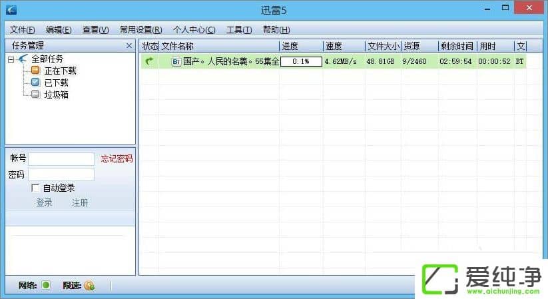Select the 正在下载 folder icon
Image resolution: width=548 pixels, height=299 pixels.
(35, 71)
